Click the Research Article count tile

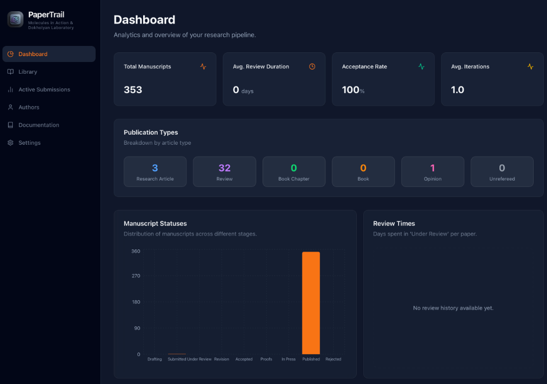pos(155,171)
